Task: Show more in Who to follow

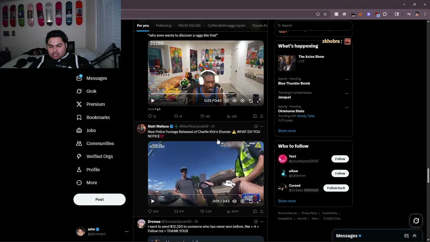Action: [287, 201]
